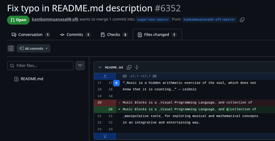275x141 pixels.
Task: Add a comment on line 17
Action: [x=116, y=83]
